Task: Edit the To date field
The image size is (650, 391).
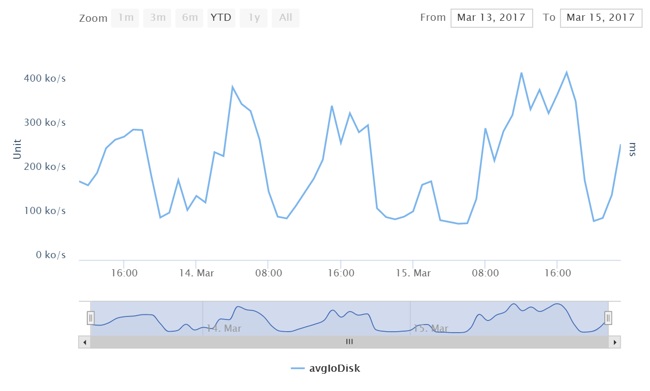Action: [x=600, y=18]
